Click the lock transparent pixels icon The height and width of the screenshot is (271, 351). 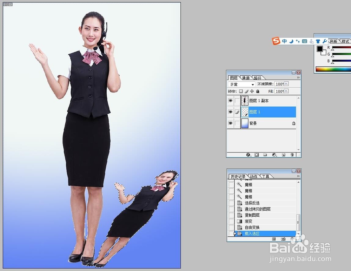241,91
